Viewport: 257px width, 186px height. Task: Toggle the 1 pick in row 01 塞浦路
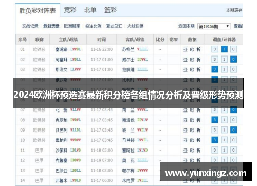pos(224,49)
